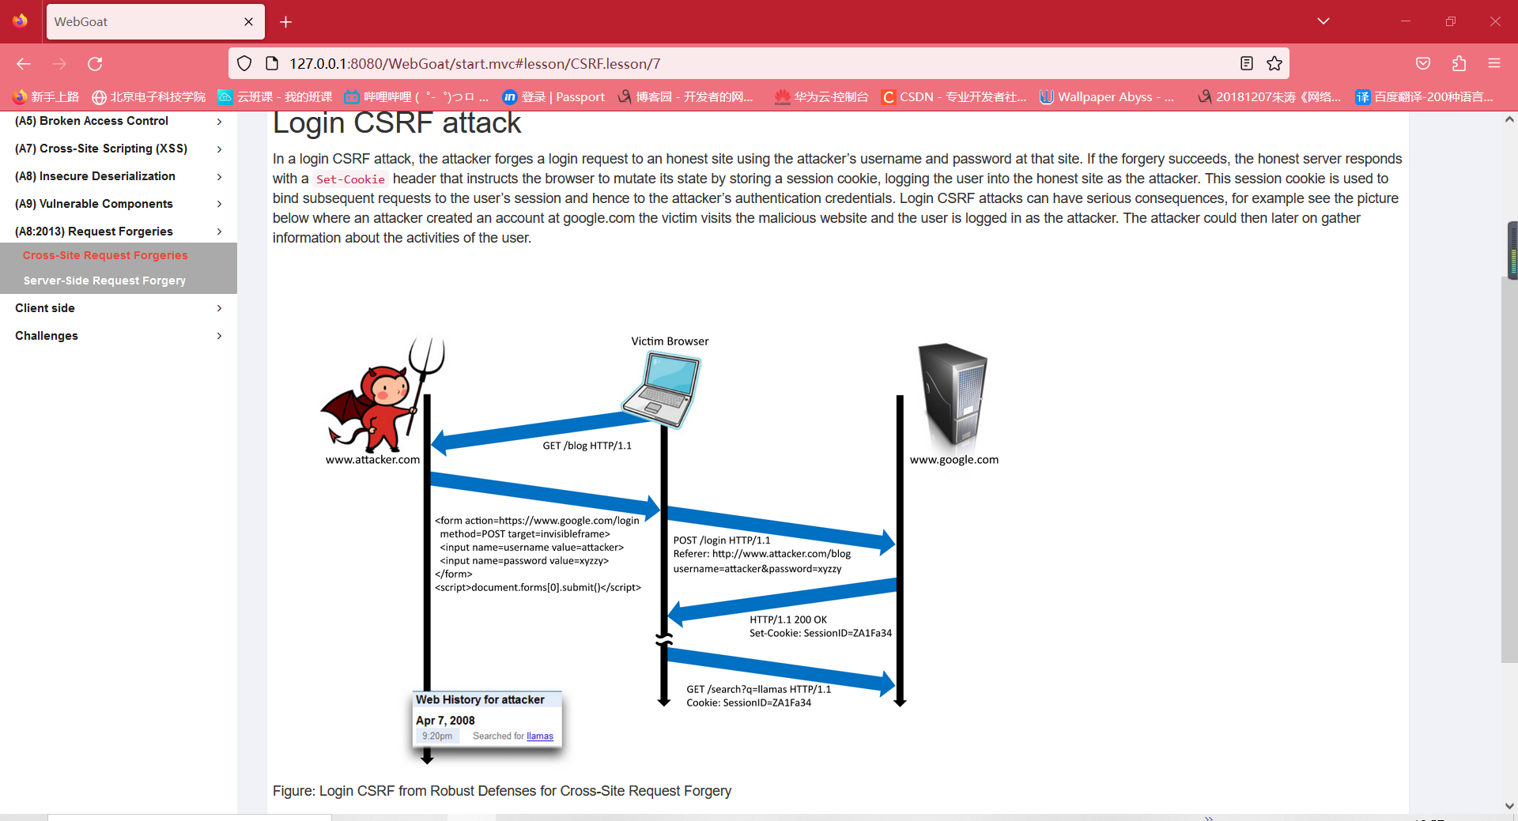Image resolution: width=1518 pixels, height=821 pixels.
Task: Click the page scroll down arrow
Action: click(x=1509, y=806)
